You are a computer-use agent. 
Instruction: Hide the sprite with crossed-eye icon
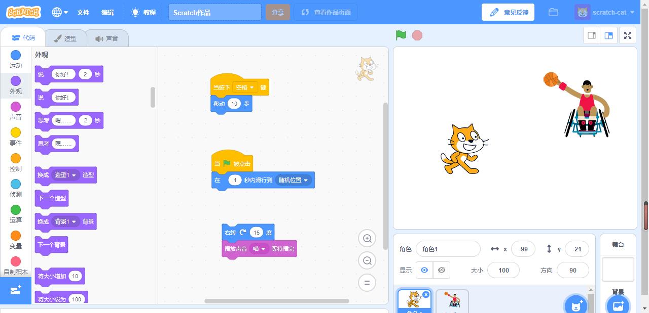(442, 270)
